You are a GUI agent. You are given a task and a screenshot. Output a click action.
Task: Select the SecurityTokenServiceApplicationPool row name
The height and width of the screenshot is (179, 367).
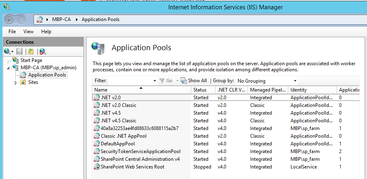tap(141, 151)
